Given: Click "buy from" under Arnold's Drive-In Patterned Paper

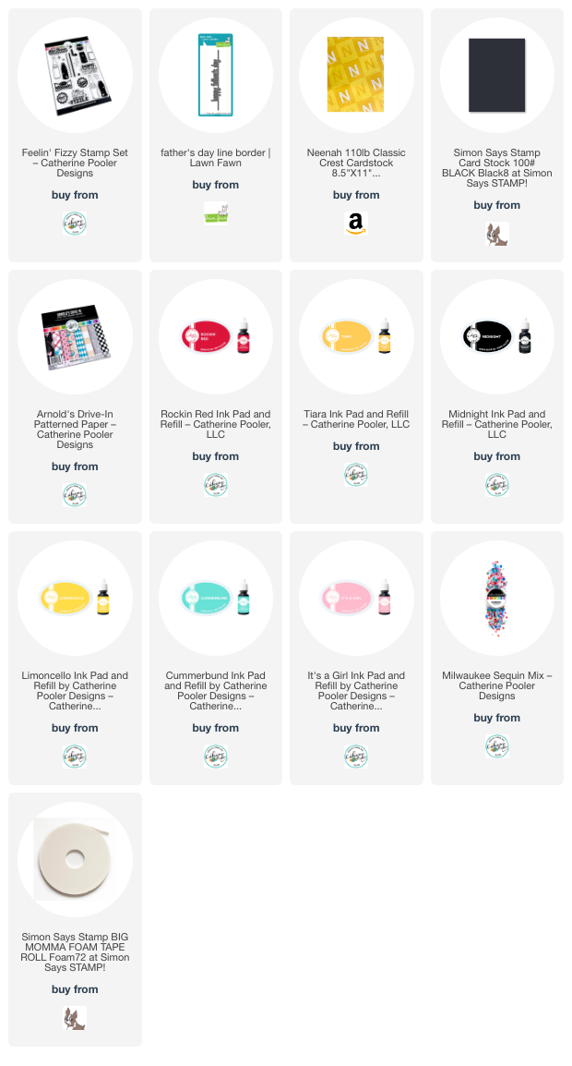Looking at the screenshot, I should point(75,466).
